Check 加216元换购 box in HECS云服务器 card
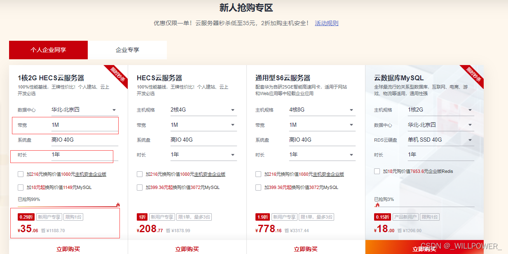This screenshot has height=254, width=508. [140, 174]
